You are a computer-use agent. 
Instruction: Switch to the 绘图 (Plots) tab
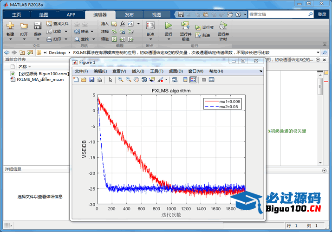[44, 14]
